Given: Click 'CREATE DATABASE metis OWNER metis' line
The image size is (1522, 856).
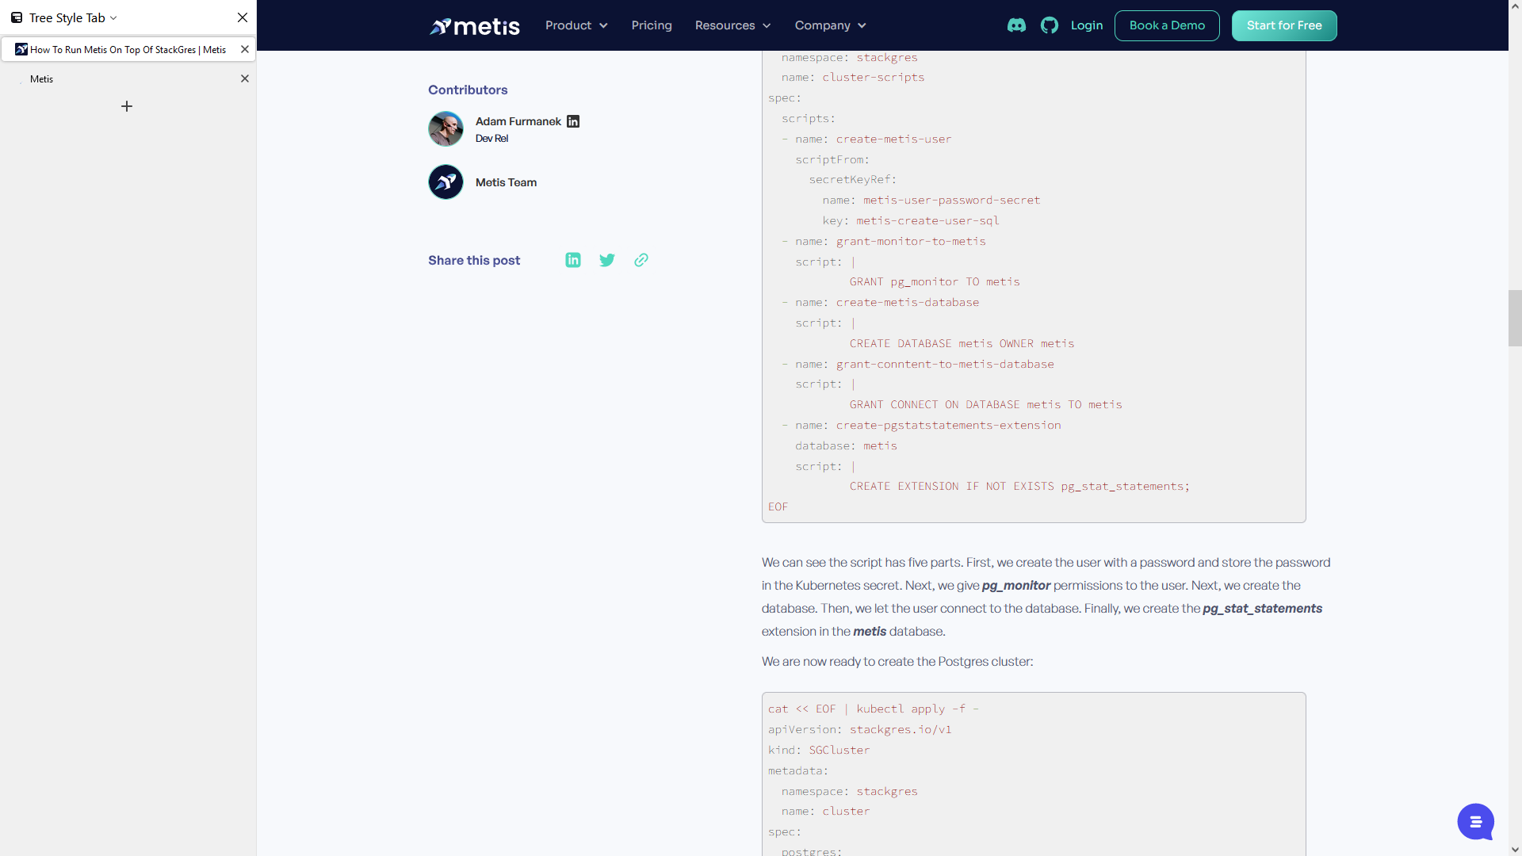Looking at the screenshot, I should click(962, 343).
